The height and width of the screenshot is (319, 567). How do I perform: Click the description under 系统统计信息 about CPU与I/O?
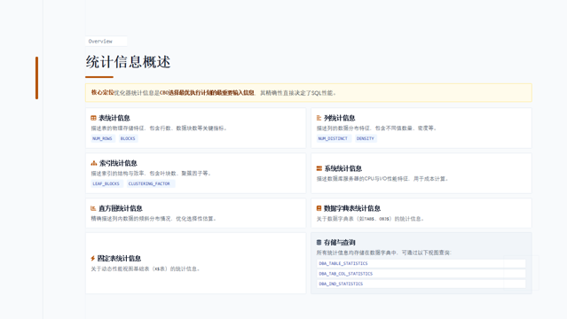pyautogui.click(x=383, y=179)
